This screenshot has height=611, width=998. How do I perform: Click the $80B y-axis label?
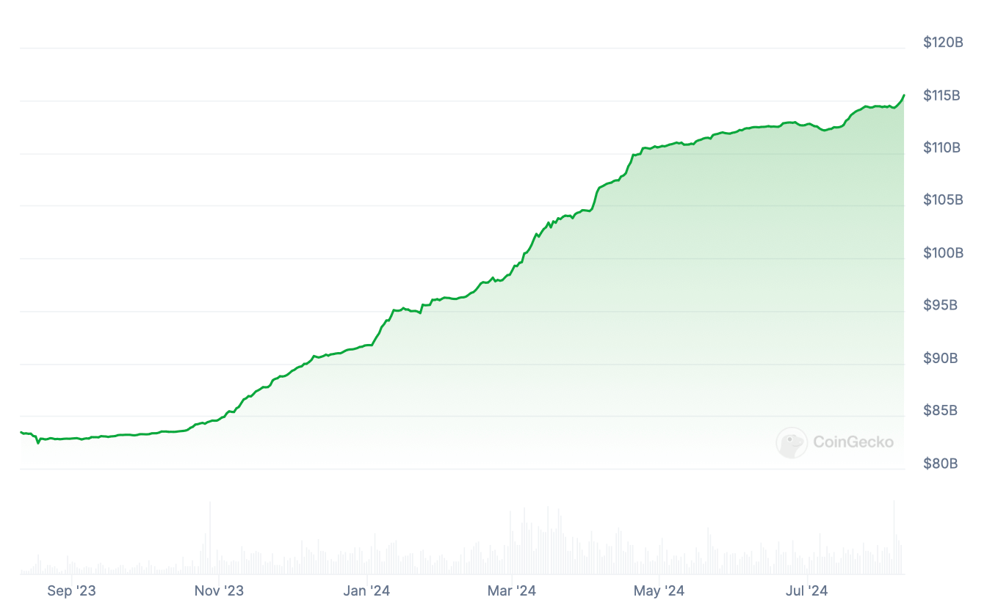tap(940, 464)
